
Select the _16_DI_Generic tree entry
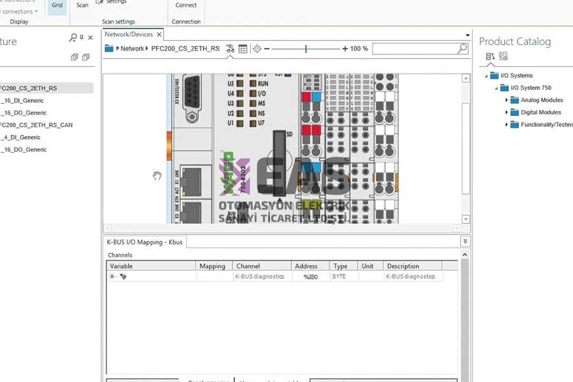(x=22, y=101)
